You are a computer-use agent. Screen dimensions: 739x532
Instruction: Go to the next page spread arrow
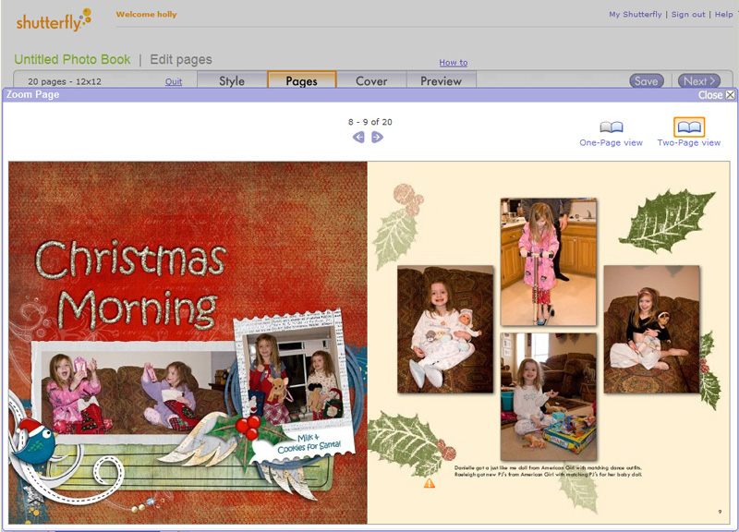[x=377, y=138]
